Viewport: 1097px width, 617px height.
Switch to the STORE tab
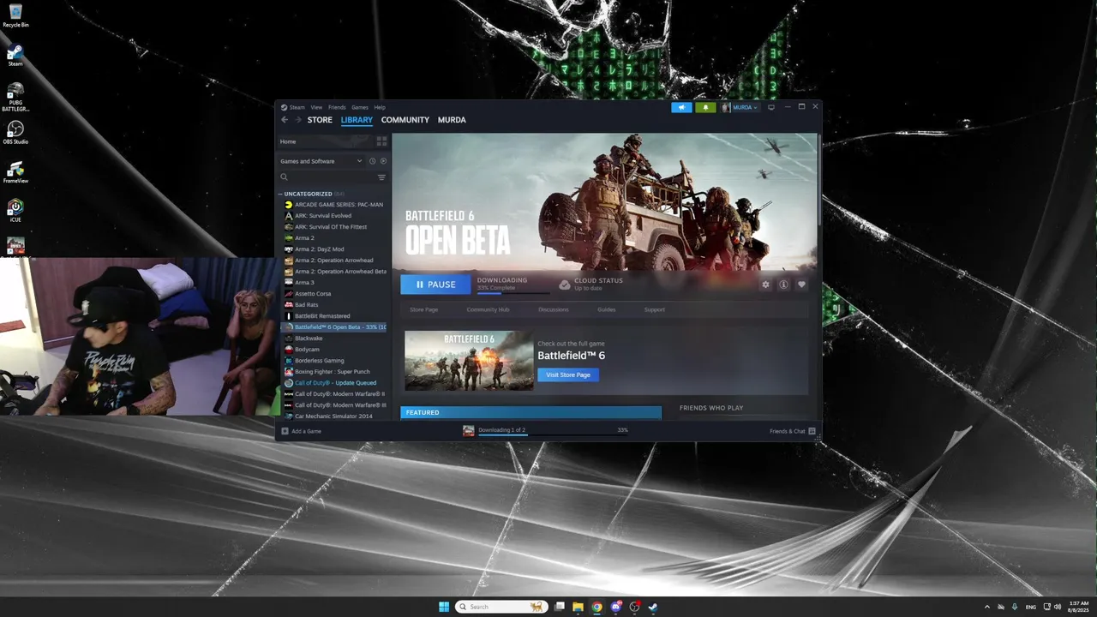coord(320,120)
